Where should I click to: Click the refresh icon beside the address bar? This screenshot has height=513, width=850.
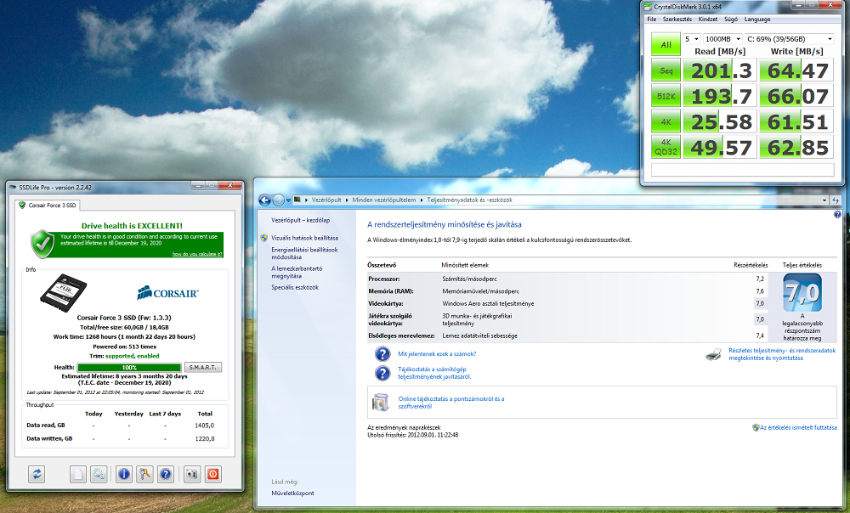click(x=836, y=200)
